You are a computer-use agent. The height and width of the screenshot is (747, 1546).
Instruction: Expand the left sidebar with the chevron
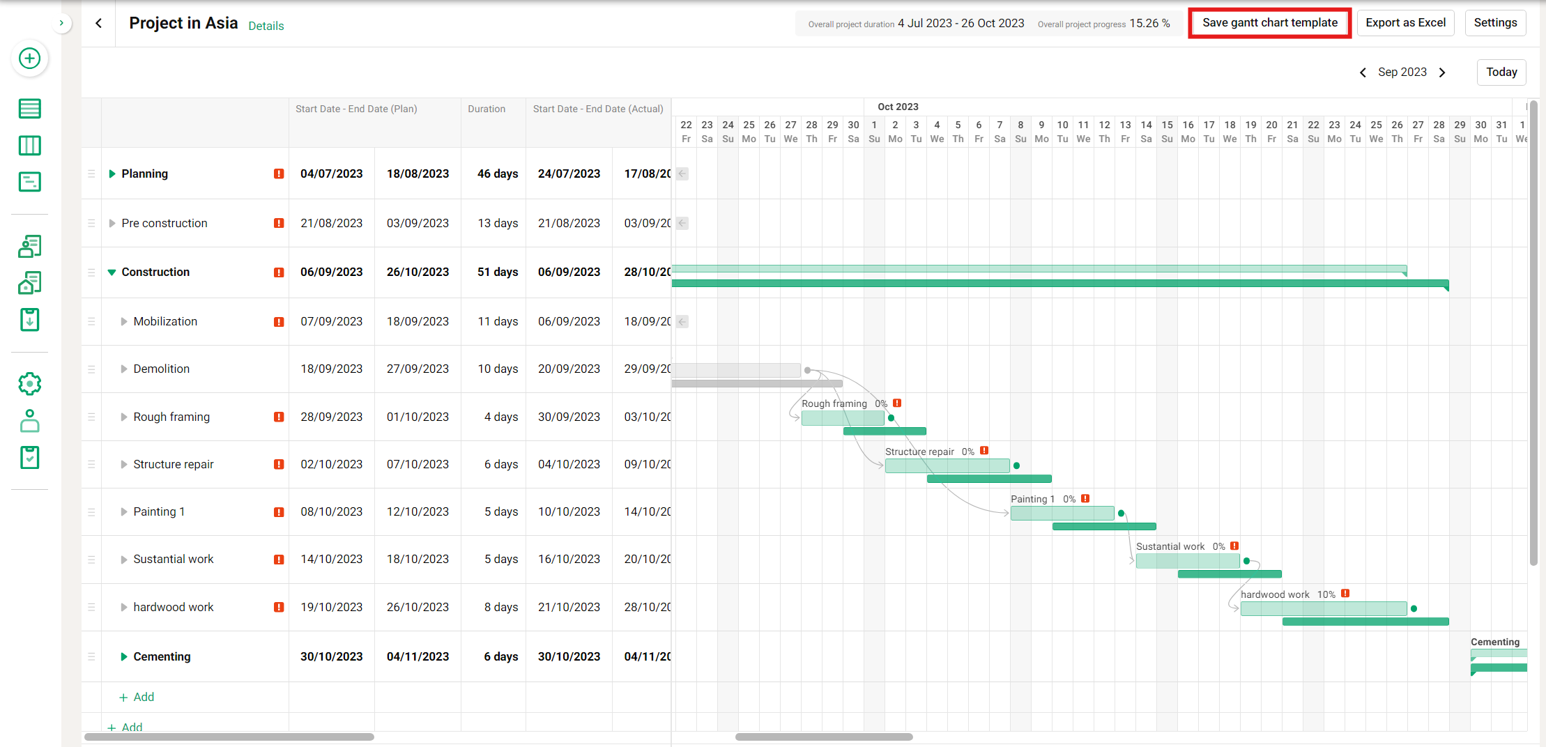tap(61, 23)
